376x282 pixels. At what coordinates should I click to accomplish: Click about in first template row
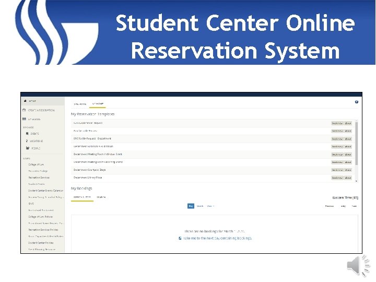[348, 123]
